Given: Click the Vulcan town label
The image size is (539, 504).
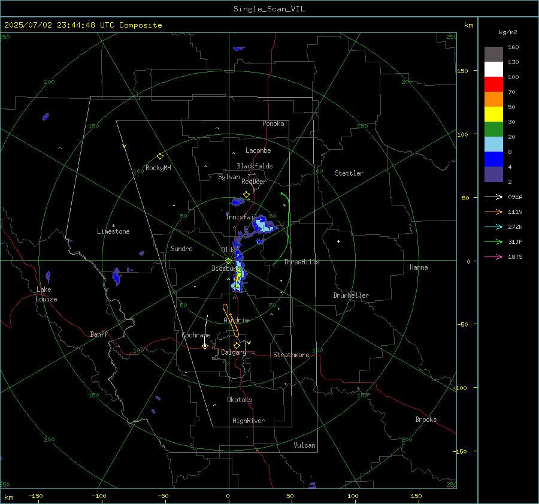Looking at the screenshot, I should (x=304, y=445).
